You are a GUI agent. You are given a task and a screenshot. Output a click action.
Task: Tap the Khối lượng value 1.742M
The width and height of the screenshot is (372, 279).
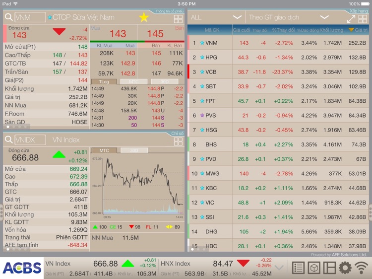coord(77,89)
